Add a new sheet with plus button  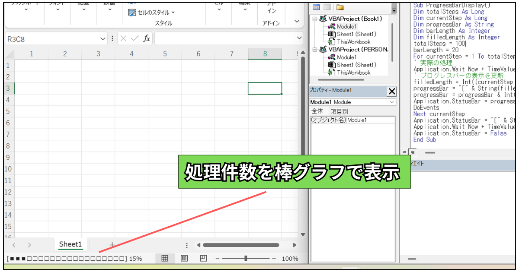click(112, 244)
